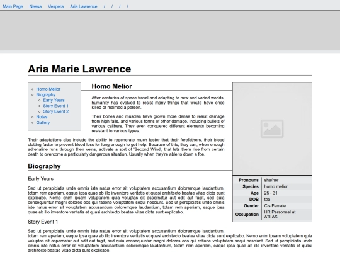Image resolution: width=340 pixels, height=255 pixels.
Task: Click the gray banner area below navigation
Action: click(x=170, y=30)
